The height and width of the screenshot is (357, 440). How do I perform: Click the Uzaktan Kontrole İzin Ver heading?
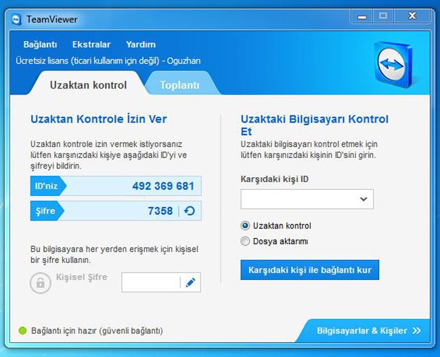(x=99, y=119)
